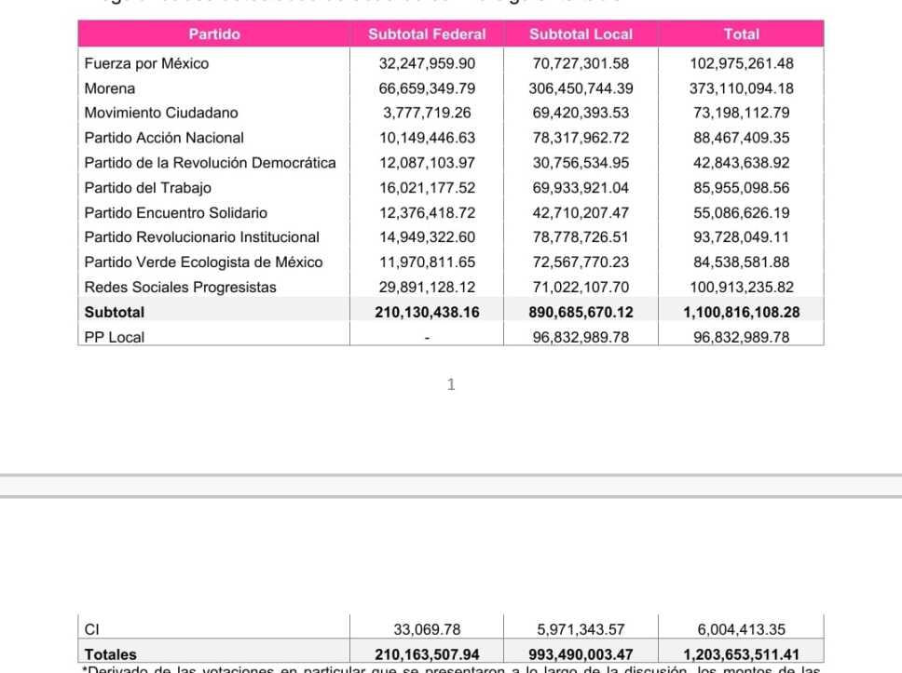
Task: Select total value 93,728,049.11
Action: tap(742, 237)
